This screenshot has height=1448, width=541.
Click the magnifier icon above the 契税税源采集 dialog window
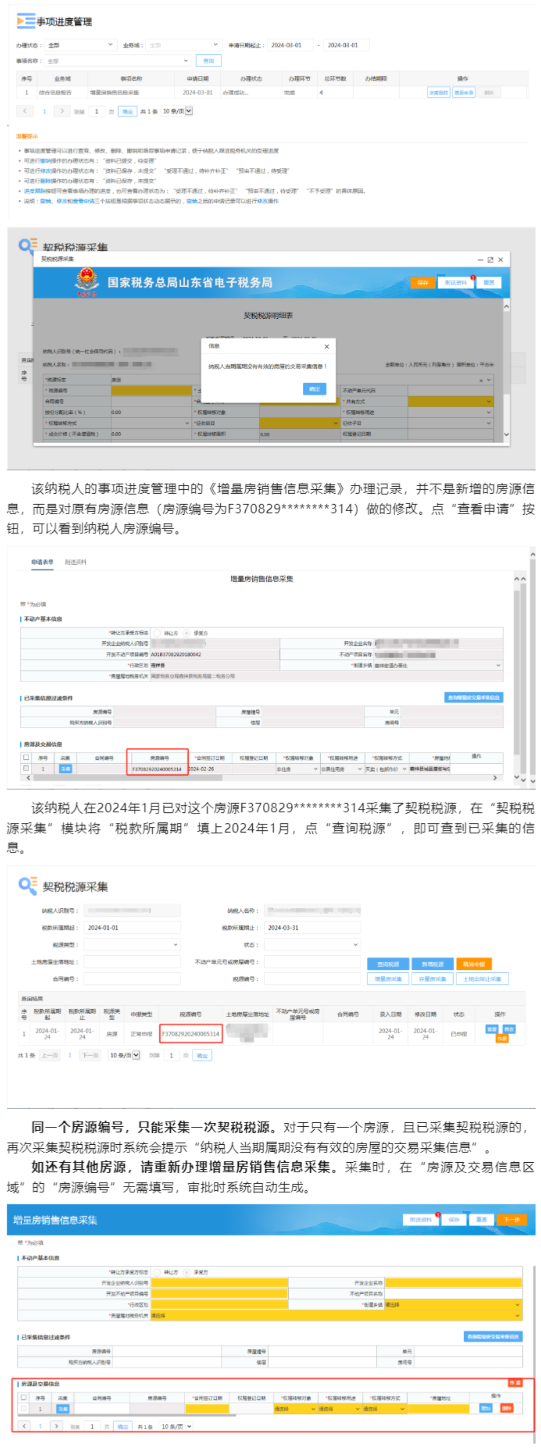tap(27, 246)
